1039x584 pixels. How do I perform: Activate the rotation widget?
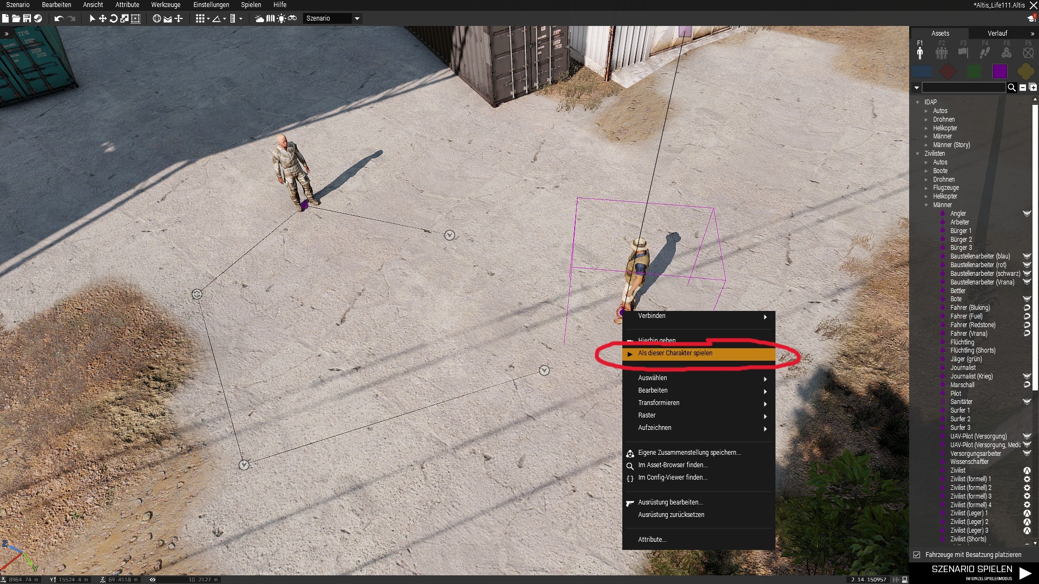[x=114, y=18]
